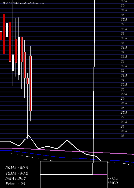Click the Price : 28 readout
This screenshot has width=134, height=188.
point(15,184)
